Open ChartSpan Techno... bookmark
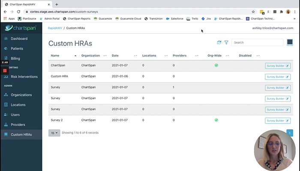Screen dimensions: 300x171 (x=261, y=19)
